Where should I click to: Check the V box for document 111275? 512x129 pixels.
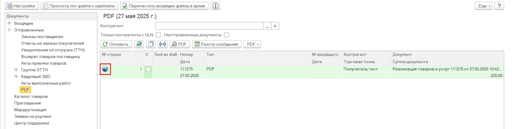148,69
